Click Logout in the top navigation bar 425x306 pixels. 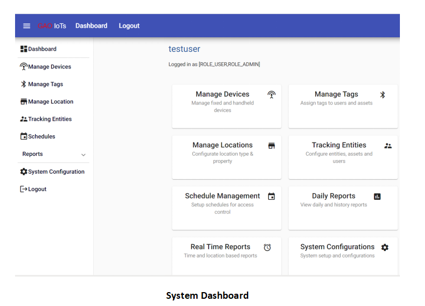129,26
